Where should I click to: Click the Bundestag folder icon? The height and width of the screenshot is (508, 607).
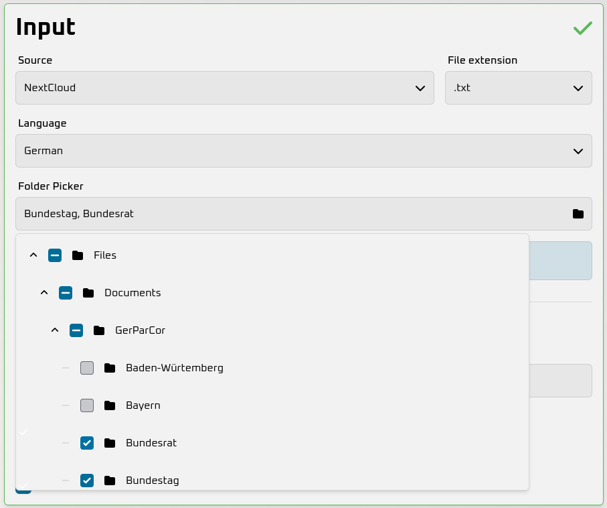click(110, 481)
